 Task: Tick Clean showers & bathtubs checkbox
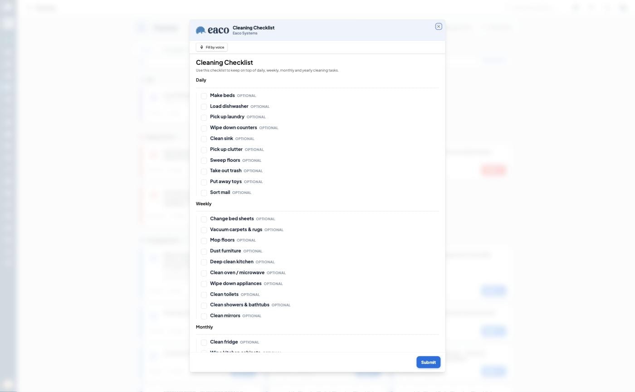coord(204,305)
